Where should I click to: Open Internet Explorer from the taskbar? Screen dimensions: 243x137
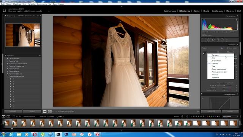[11, 134]
